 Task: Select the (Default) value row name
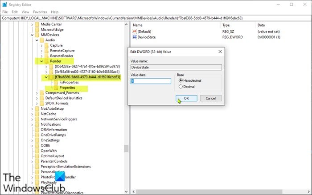coord(144,32)
